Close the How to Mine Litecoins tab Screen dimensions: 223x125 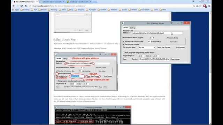(37, 2)
